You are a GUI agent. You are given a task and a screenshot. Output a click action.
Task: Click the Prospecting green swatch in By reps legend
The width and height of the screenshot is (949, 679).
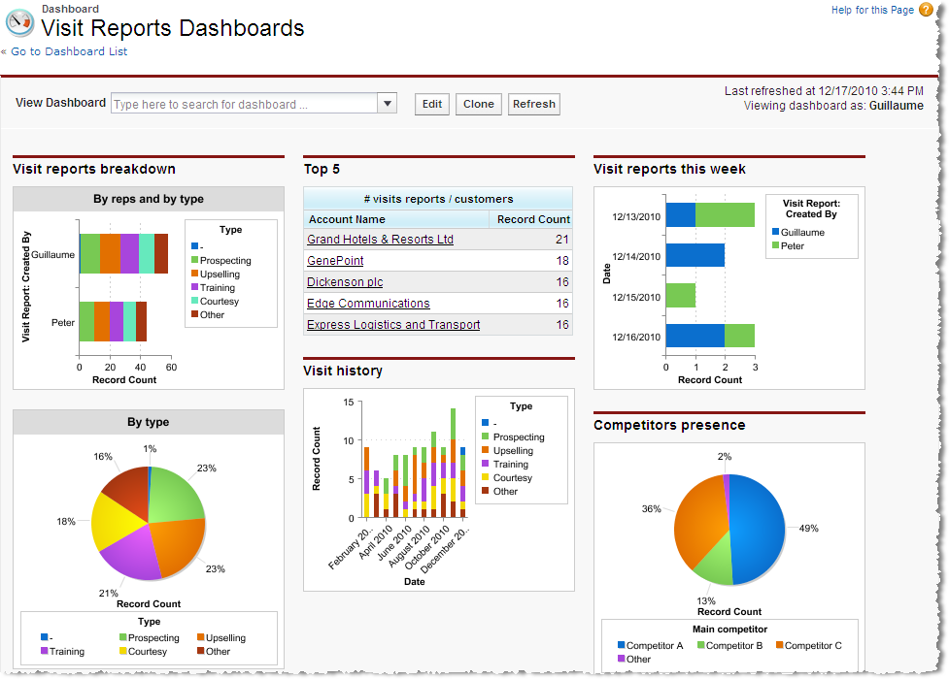194,261
